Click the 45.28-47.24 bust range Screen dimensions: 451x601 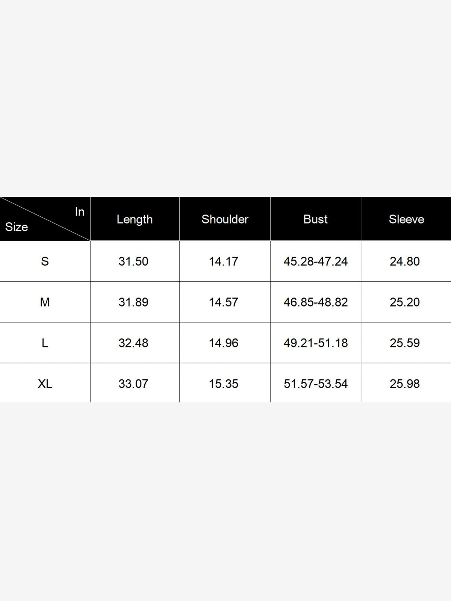pos(316,261)
